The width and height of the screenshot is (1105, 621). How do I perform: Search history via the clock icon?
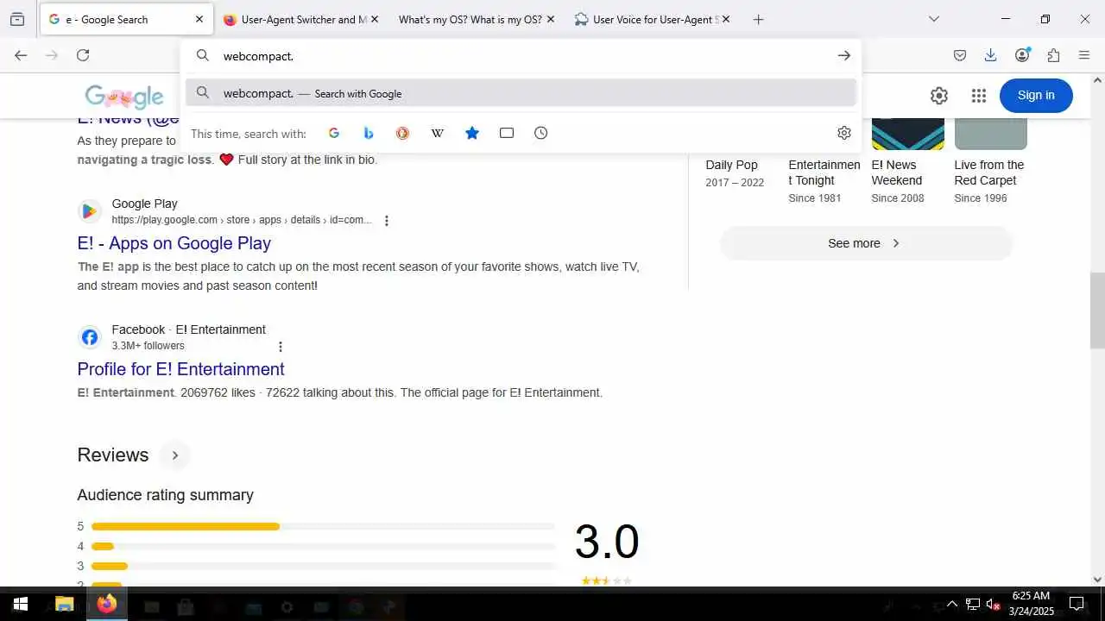click(540, 133)
